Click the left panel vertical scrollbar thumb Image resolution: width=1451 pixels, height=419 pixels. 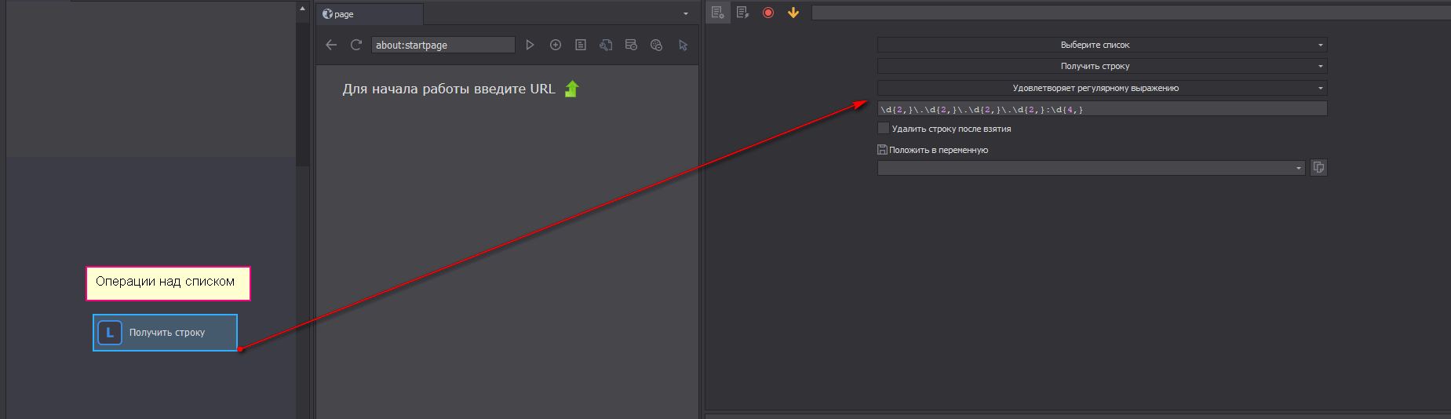(x=302, y=94)
